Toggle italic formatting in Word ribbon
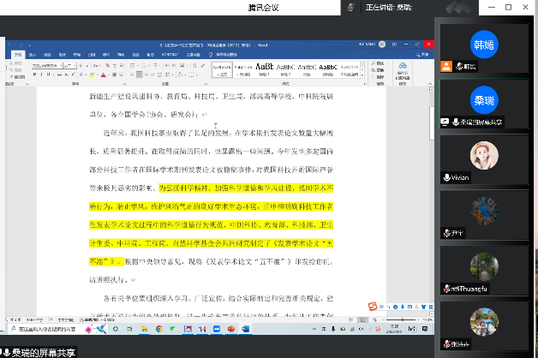538x358 pixels. [x=39, y=73]
